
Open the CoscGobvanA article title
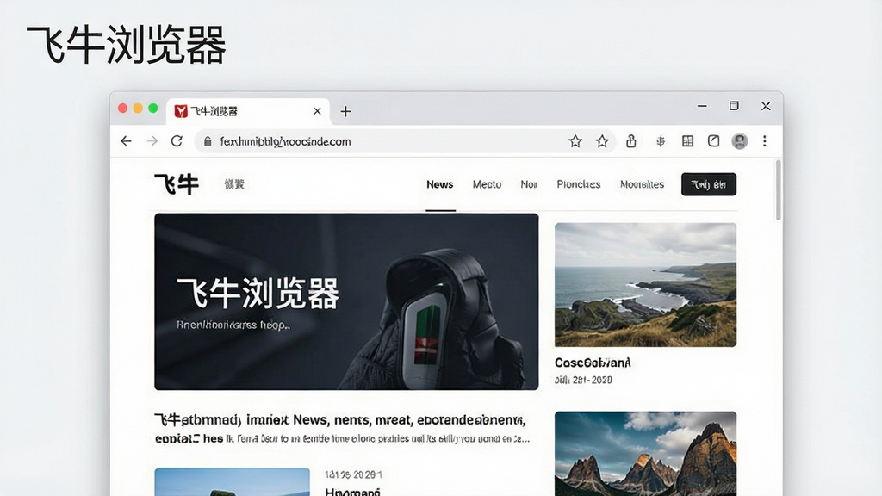(593, 363)
